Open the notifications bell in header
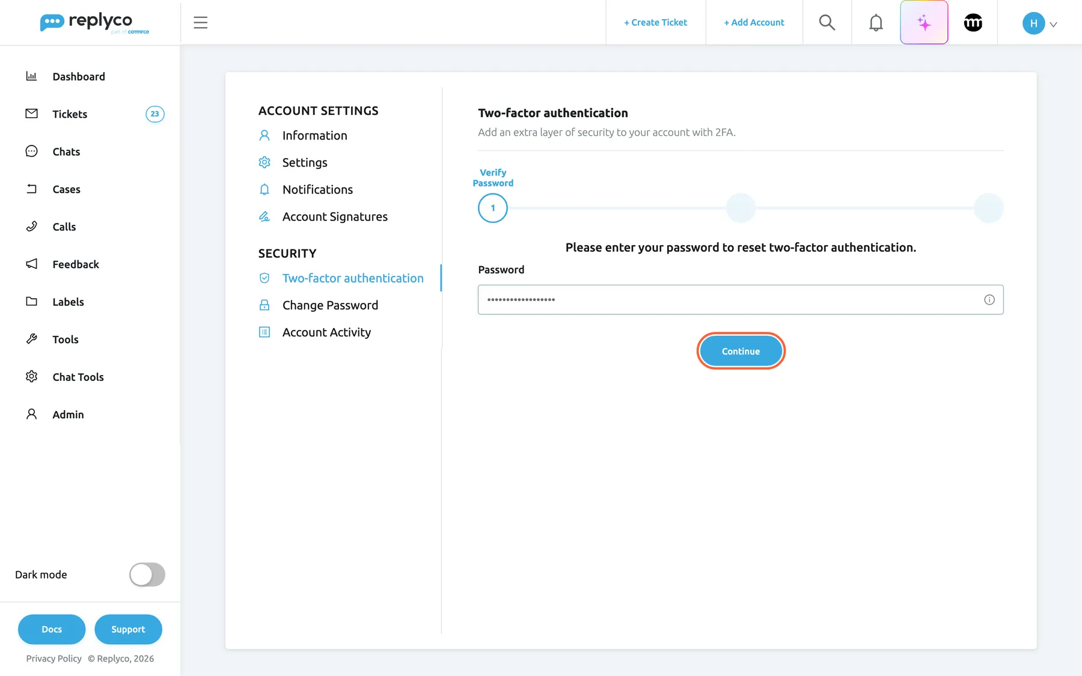This screenshot has width=1082, height=676. [876, 22]
